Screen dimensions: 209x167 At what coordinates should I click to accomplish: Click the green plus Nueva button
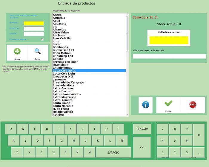click(17, 53)
